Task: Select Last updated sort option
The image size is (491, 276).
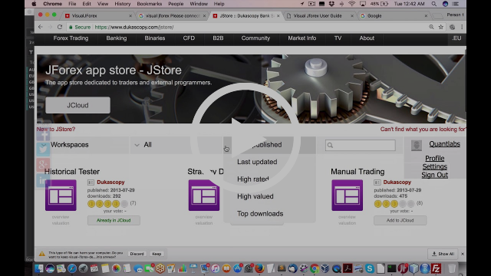Action: coord(257,162)
